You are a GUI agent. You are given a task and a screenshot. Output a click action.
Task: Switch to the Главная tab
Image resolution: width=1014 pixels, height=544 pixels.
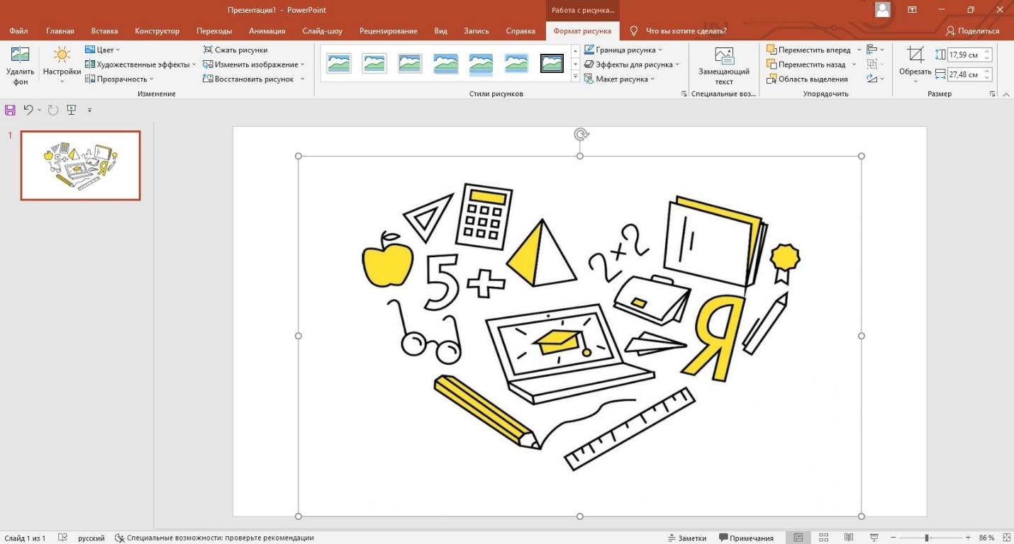coord(60,31)
